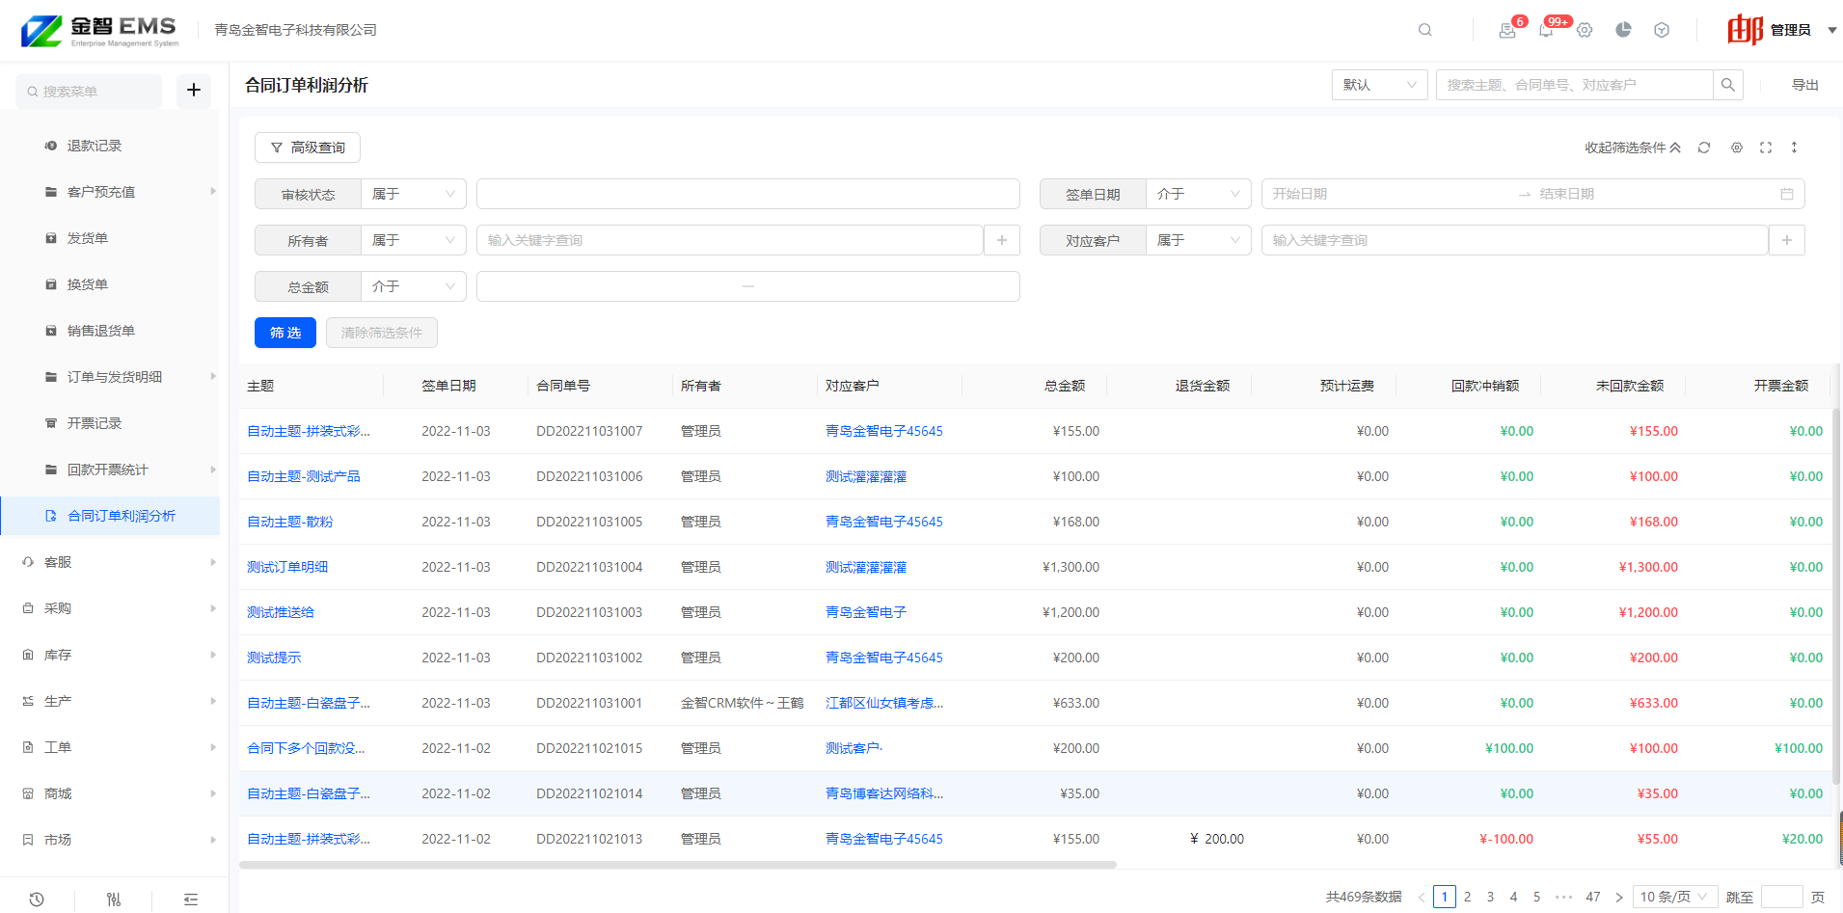Viewport: 1843px width, 913px height.
Task: Click the 搜索菜单 sidebar search field
Action: pyautogui.click(x=89, y=91)
